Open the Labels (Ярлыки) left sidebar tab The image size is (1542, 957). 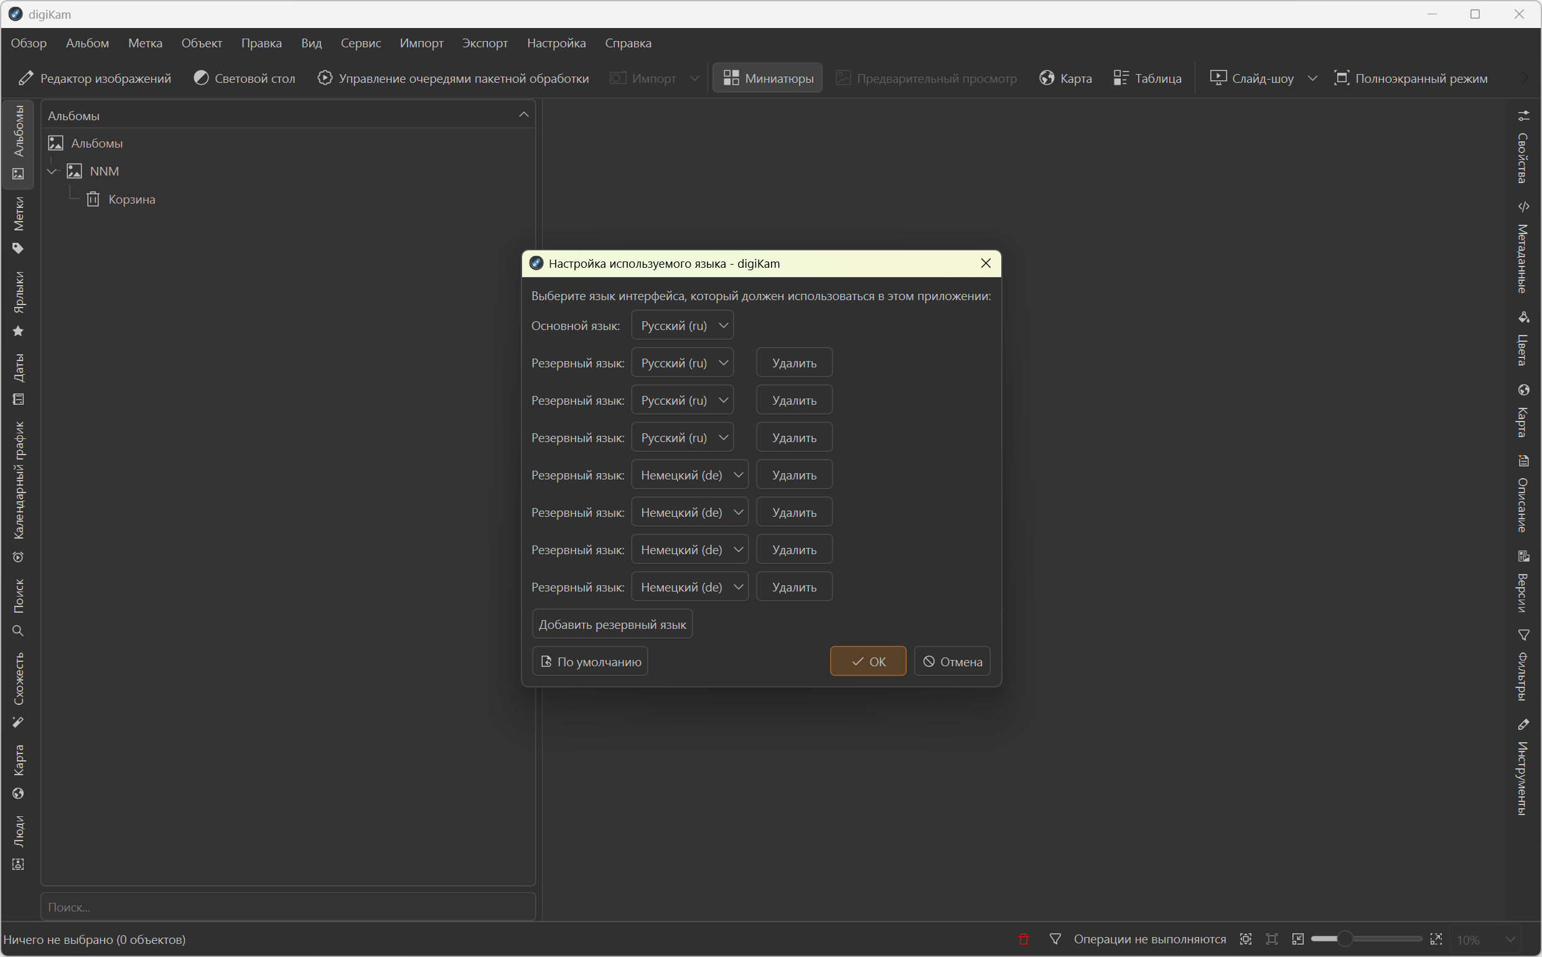[18, 304]
